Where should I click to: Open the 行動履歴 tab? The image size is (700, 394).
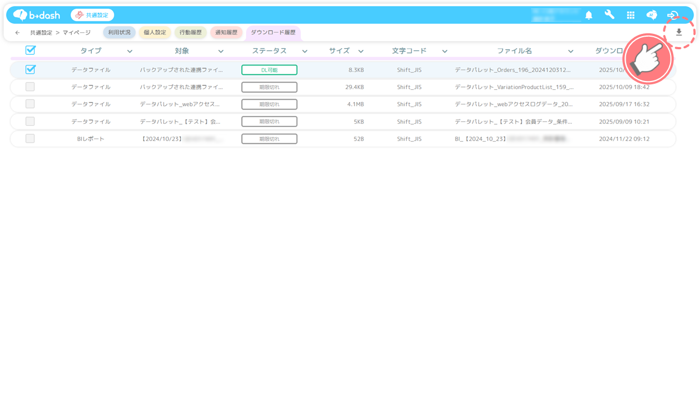190,33
